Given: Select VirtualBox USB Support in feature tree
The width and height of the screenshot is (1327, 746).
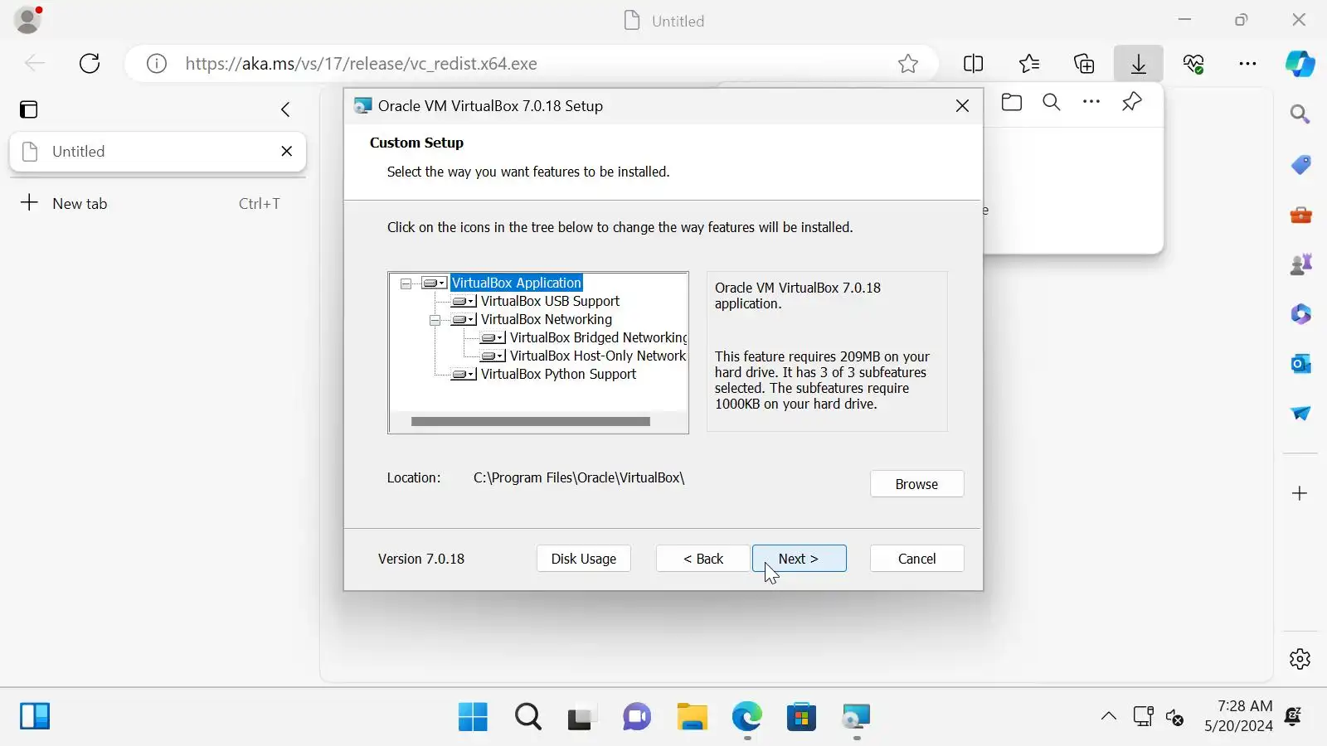Looking at the screenshot, I should [550, 301].
